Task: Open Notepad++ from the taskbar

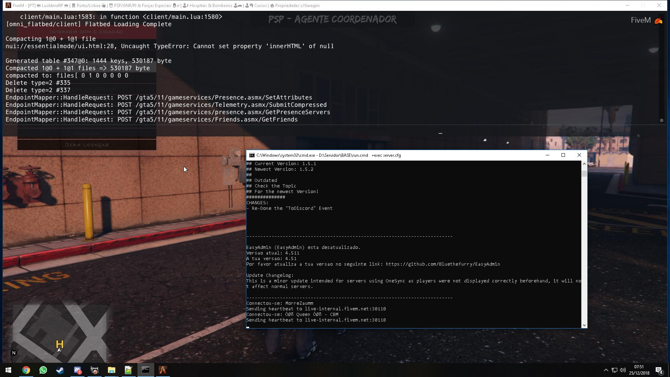Action: pos(128,370)
